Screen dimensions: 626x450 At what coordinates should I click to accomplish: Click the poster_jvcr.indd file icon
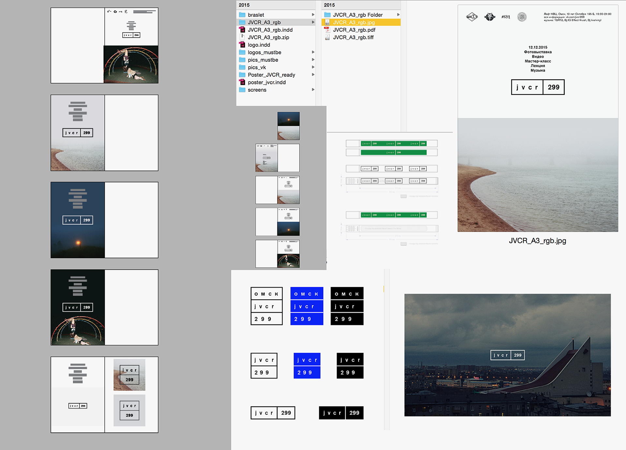point(242,82)
